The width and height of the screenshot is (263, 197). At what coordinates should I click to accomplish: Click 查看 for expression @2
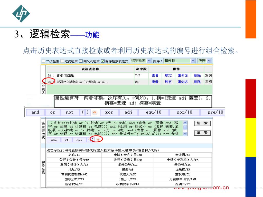pyautogui.click(x=155, y=82)
